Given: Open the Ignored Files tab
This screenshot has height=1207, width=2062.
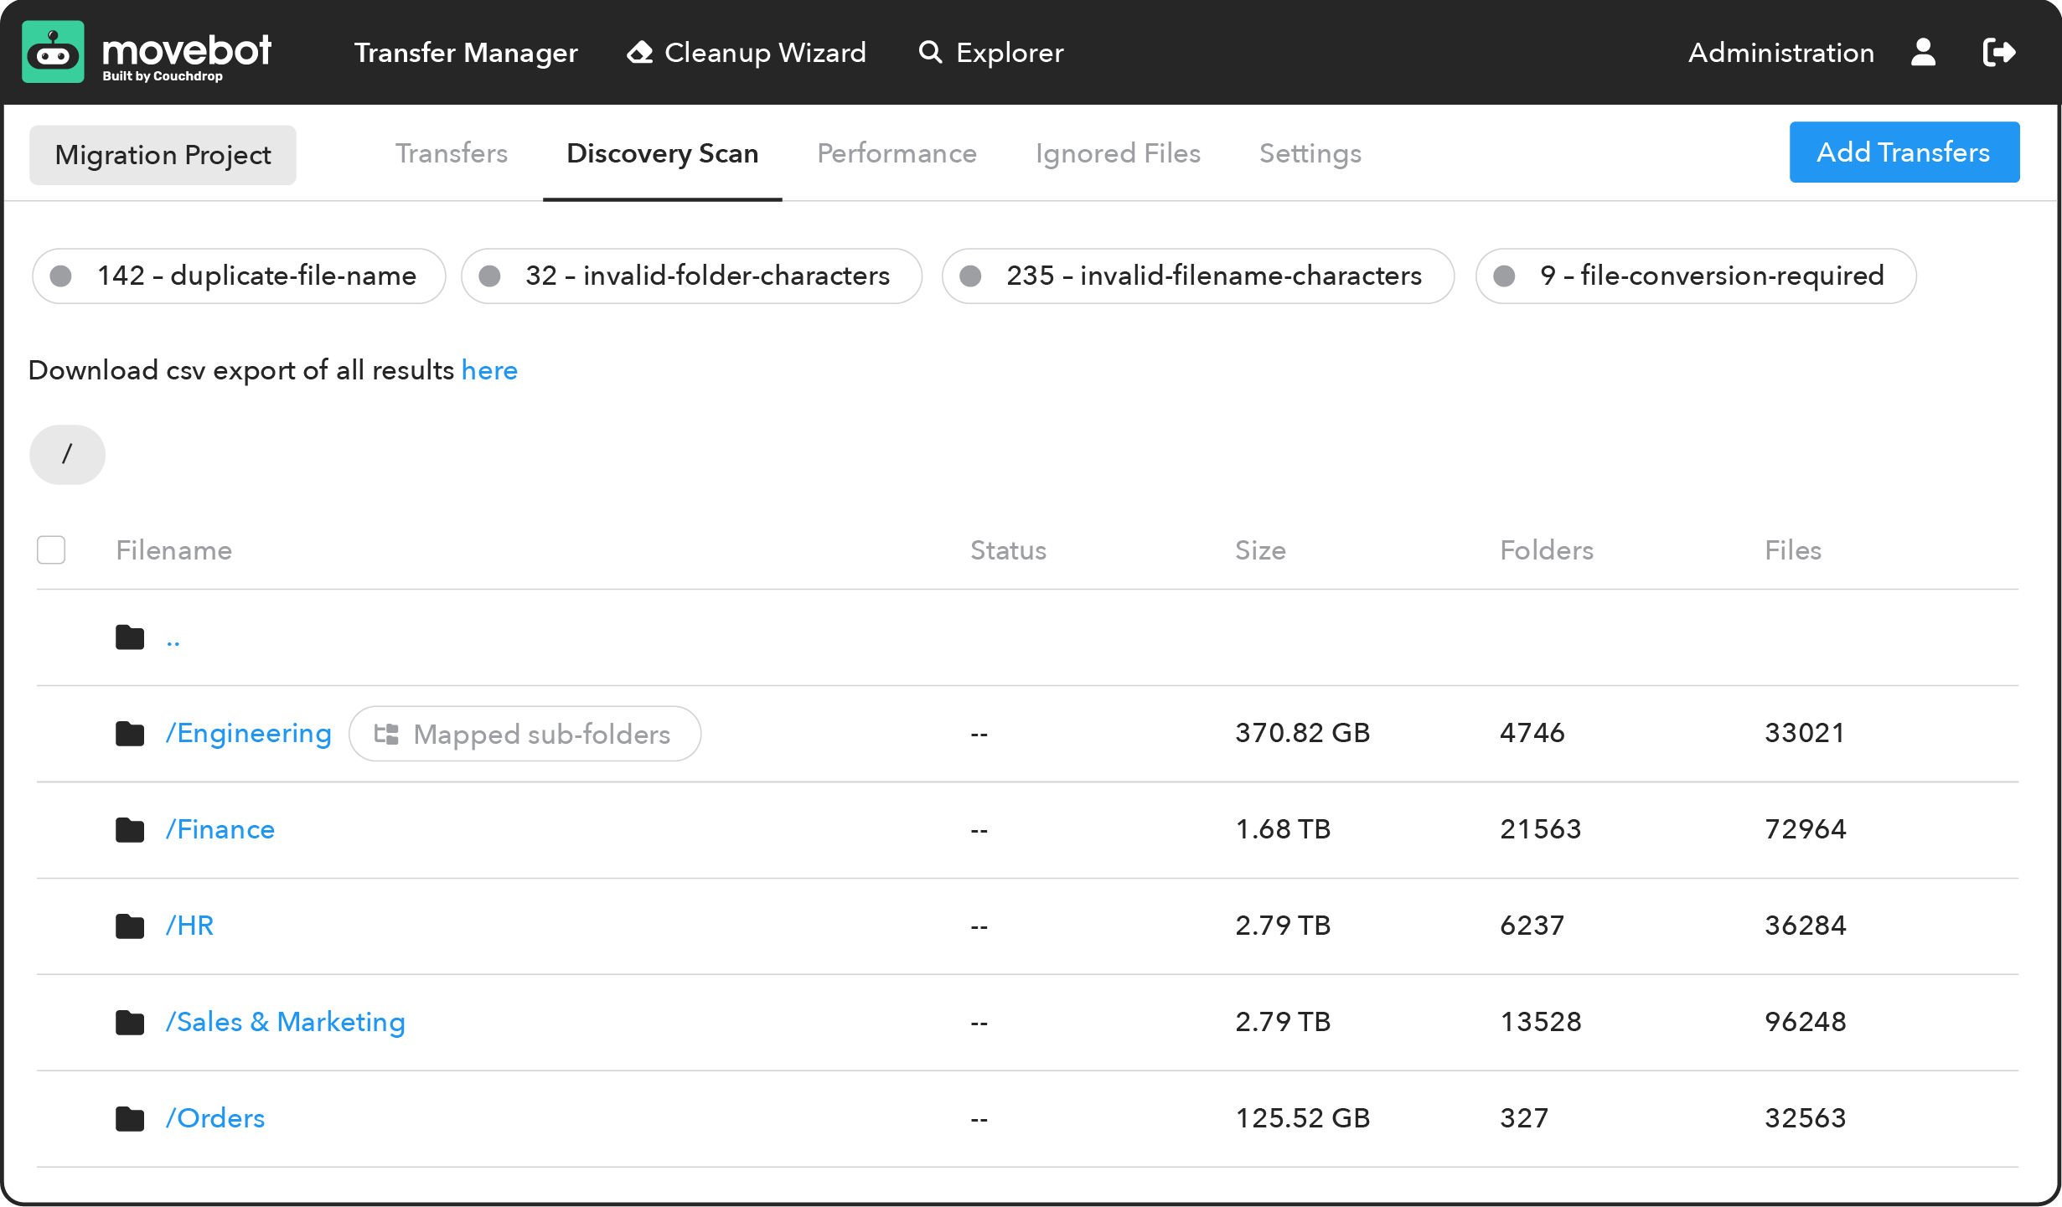Looking at the screenshot, I should pos(1118,153).
